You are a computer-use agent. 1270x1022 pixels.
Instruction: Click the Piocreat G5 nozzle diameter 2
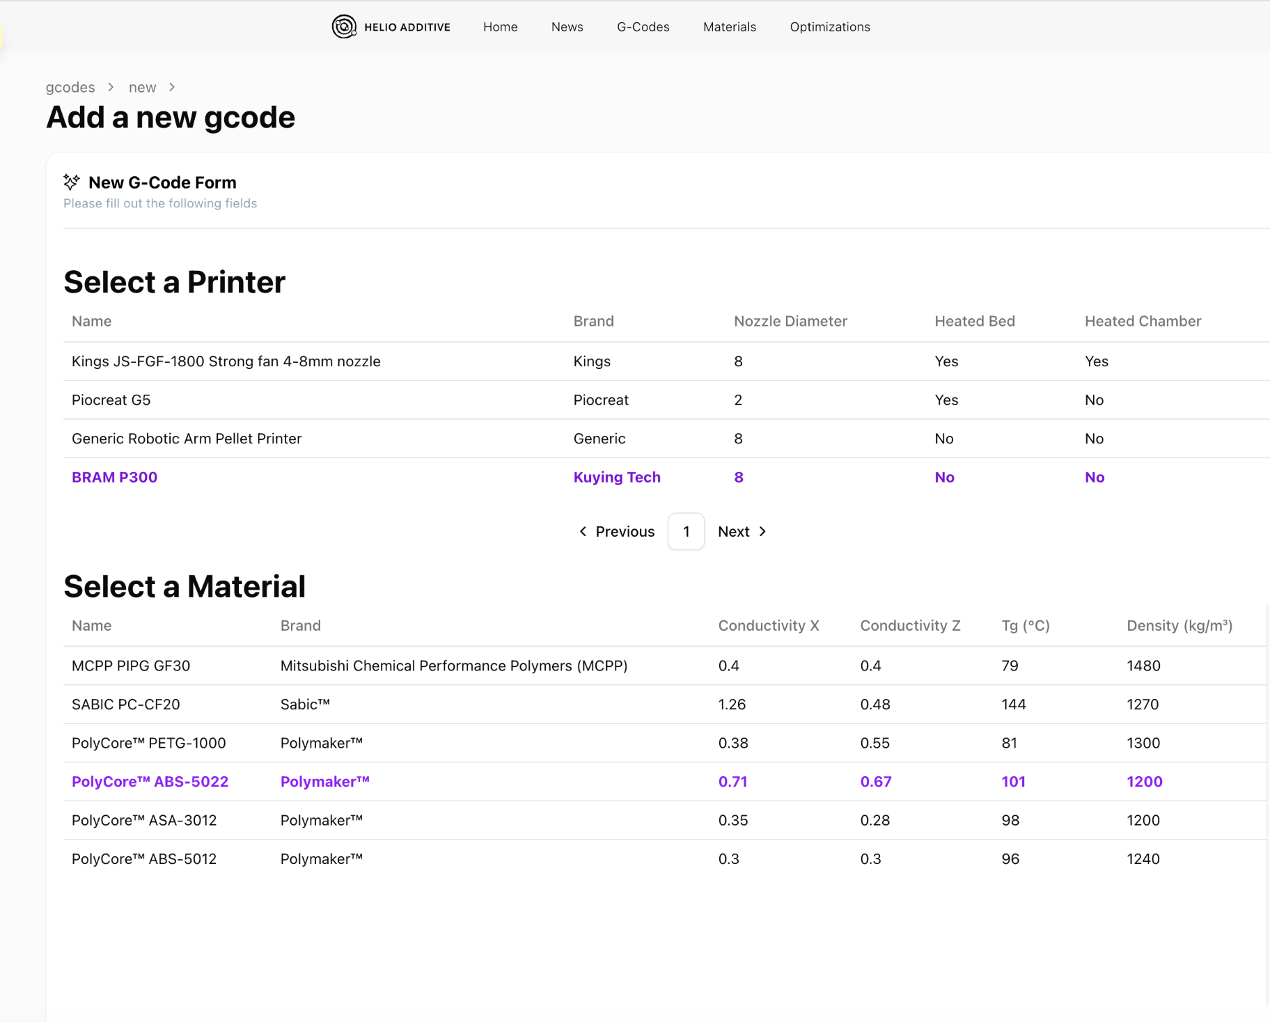pos(738,400)
